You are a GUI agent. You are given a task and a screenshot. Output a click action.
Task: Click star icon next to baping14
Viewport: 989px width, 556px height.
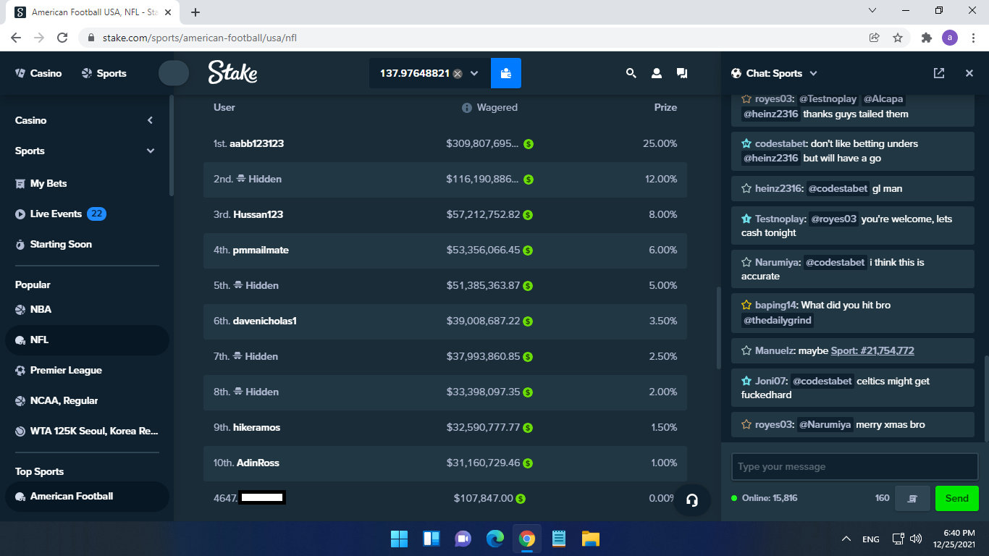pos(746,305)
